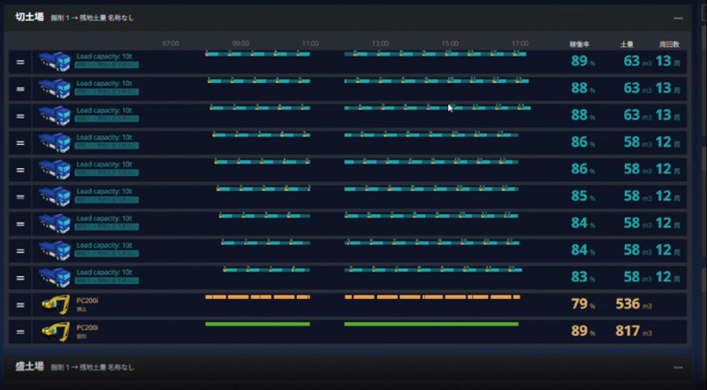
Task: Click the 63 m3 value in the 89% row
Action: (x=638, y=61)
